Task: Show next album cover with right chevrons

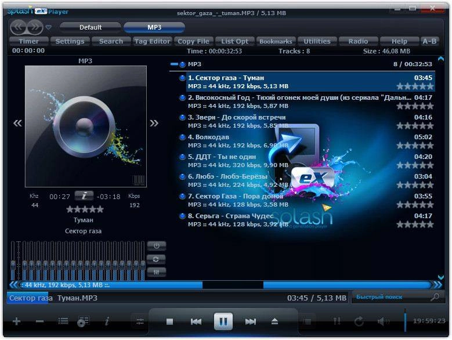Action: (x=154, y=124)
